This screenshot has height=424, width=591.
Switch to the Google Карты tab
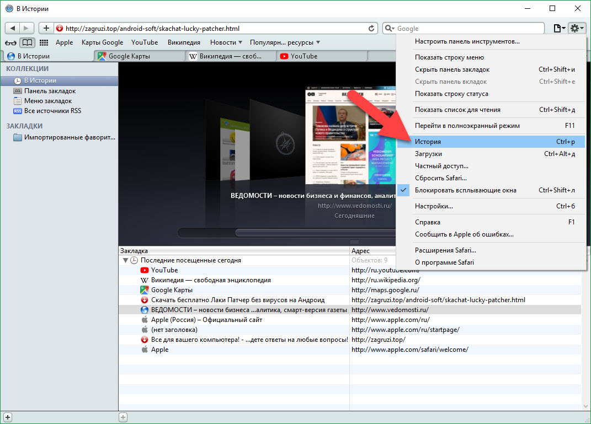(x=129, y=56)
